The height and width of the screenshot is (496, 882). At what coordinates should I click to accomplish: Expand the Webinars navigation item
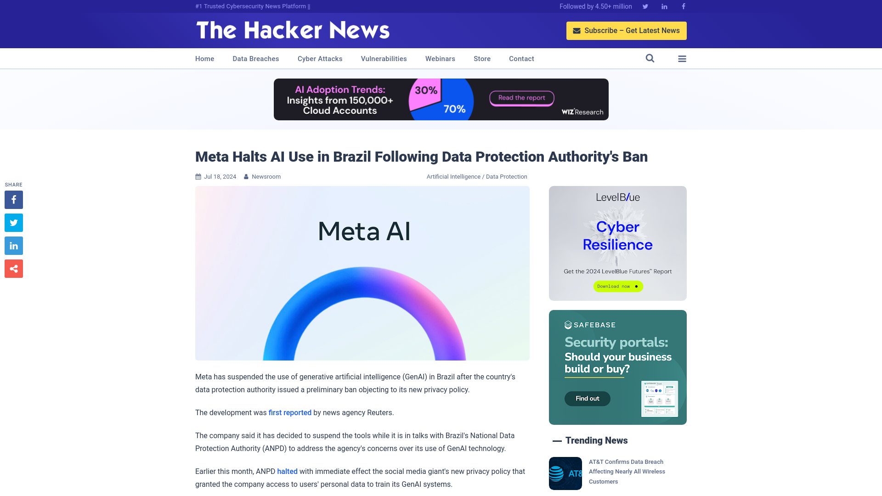coord(440,58)
